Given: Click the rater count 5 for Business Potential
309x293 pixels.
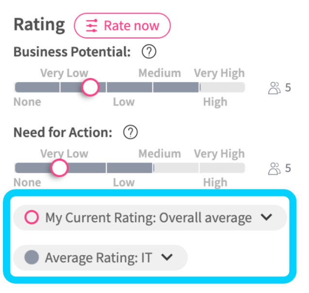Looking at the screenshot, I should click(x=288, y=88).
